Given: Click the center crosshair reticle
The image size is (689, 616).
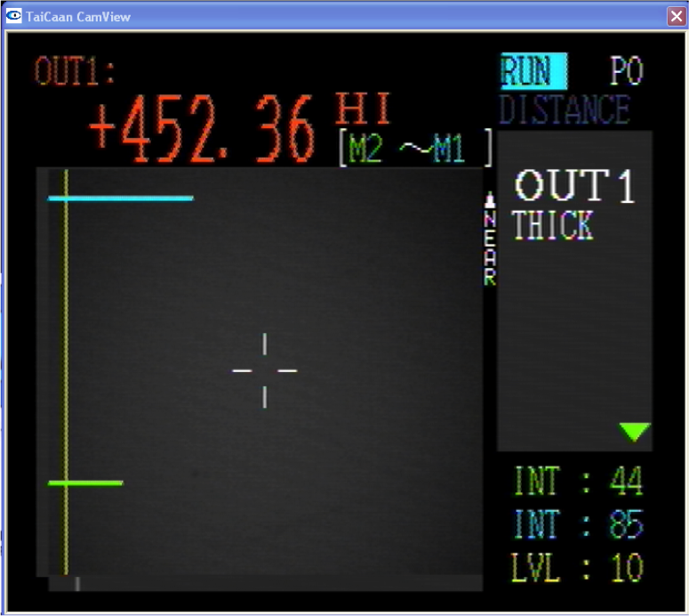Looking at the screenshot, I should (265, 370).
